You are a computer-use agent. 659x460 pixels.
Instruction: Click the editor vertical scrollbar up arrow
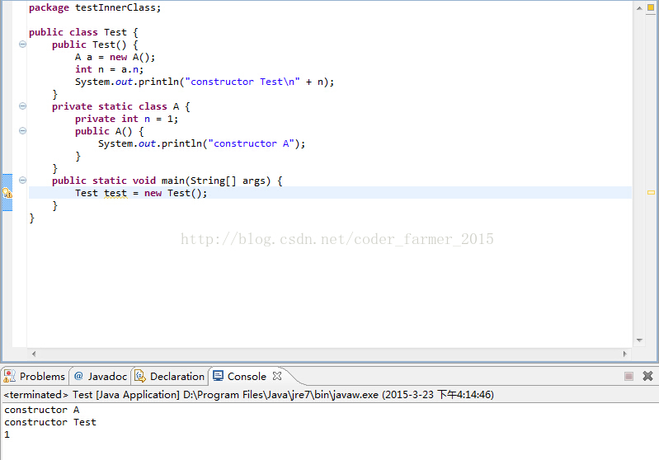tap(639, 8)
